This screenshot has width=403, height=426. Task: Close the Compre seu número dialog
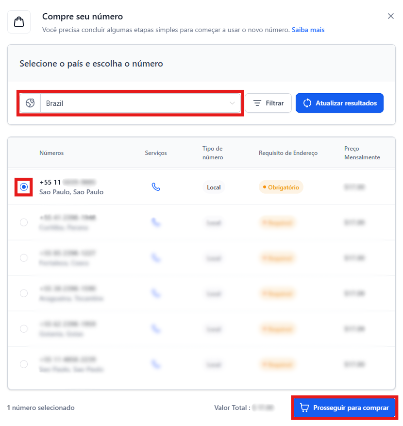[391, 16]
